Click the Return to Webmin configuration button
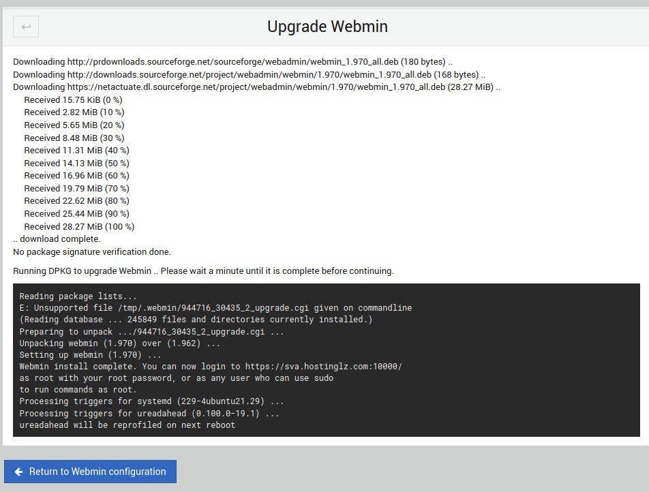 point(90,472)
